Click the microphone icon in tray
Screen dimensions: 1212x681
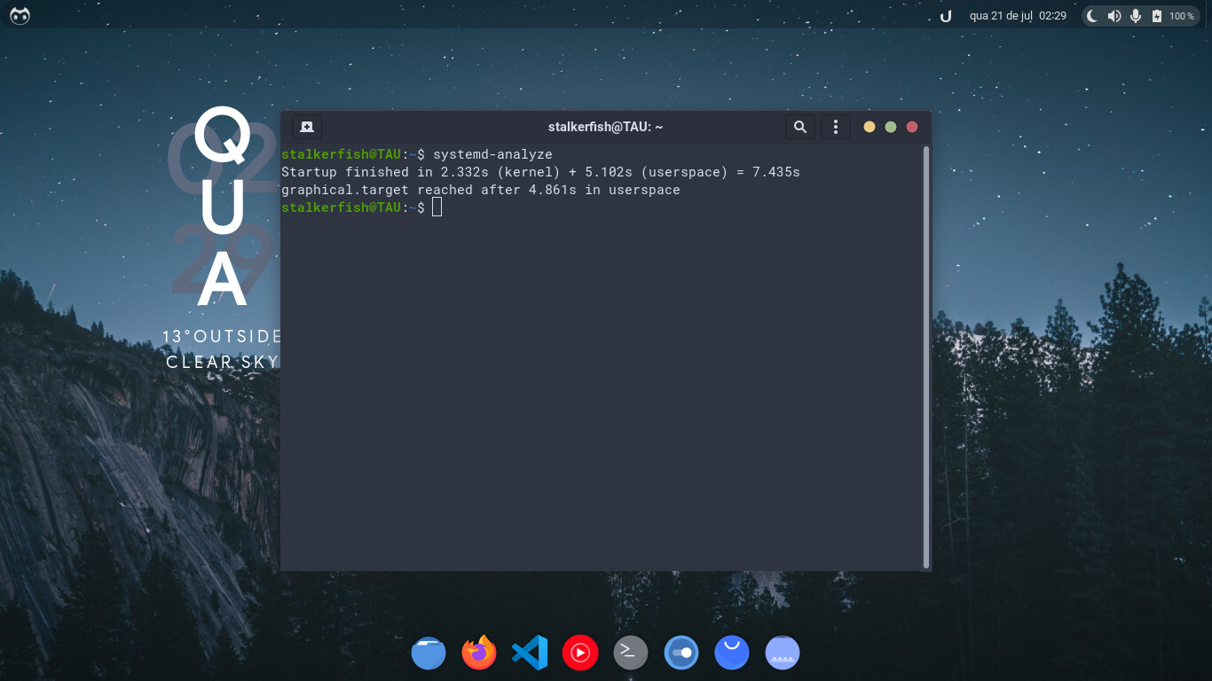click(x=1135, y=16)
